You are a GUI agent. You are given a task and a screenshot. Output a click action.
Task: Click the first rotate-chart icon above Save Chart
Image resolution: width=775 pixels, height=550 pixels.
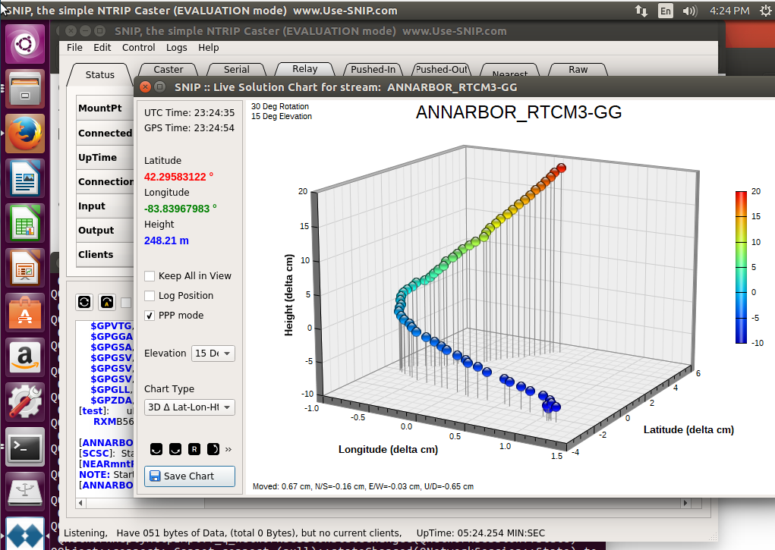156,449
